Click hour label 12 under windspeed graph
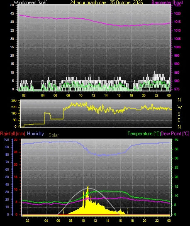190x226 pixels. pyautogui.click(x=93, y=95)
